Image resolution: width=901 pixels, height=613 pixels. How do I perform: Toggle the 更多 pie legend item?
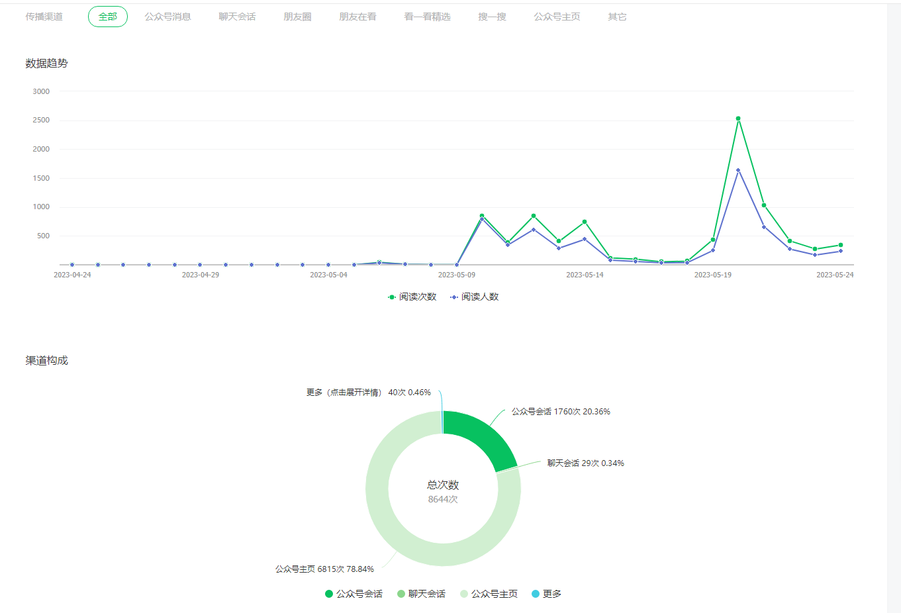click(546, 594)
